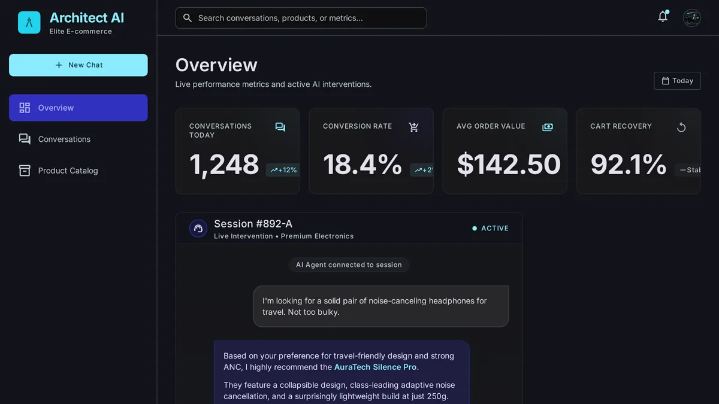The width and height of the screenshot is (719, 404).
Task: Click the $142.50 average order value
Action: [509, 165]
